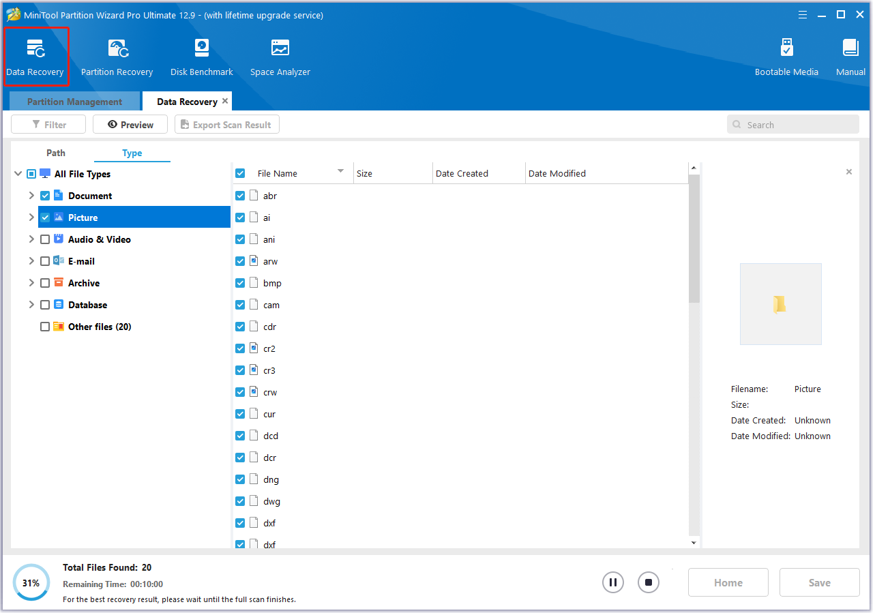
Task: Click the 31% scan progress circle
Action: (x=31, y=582)
